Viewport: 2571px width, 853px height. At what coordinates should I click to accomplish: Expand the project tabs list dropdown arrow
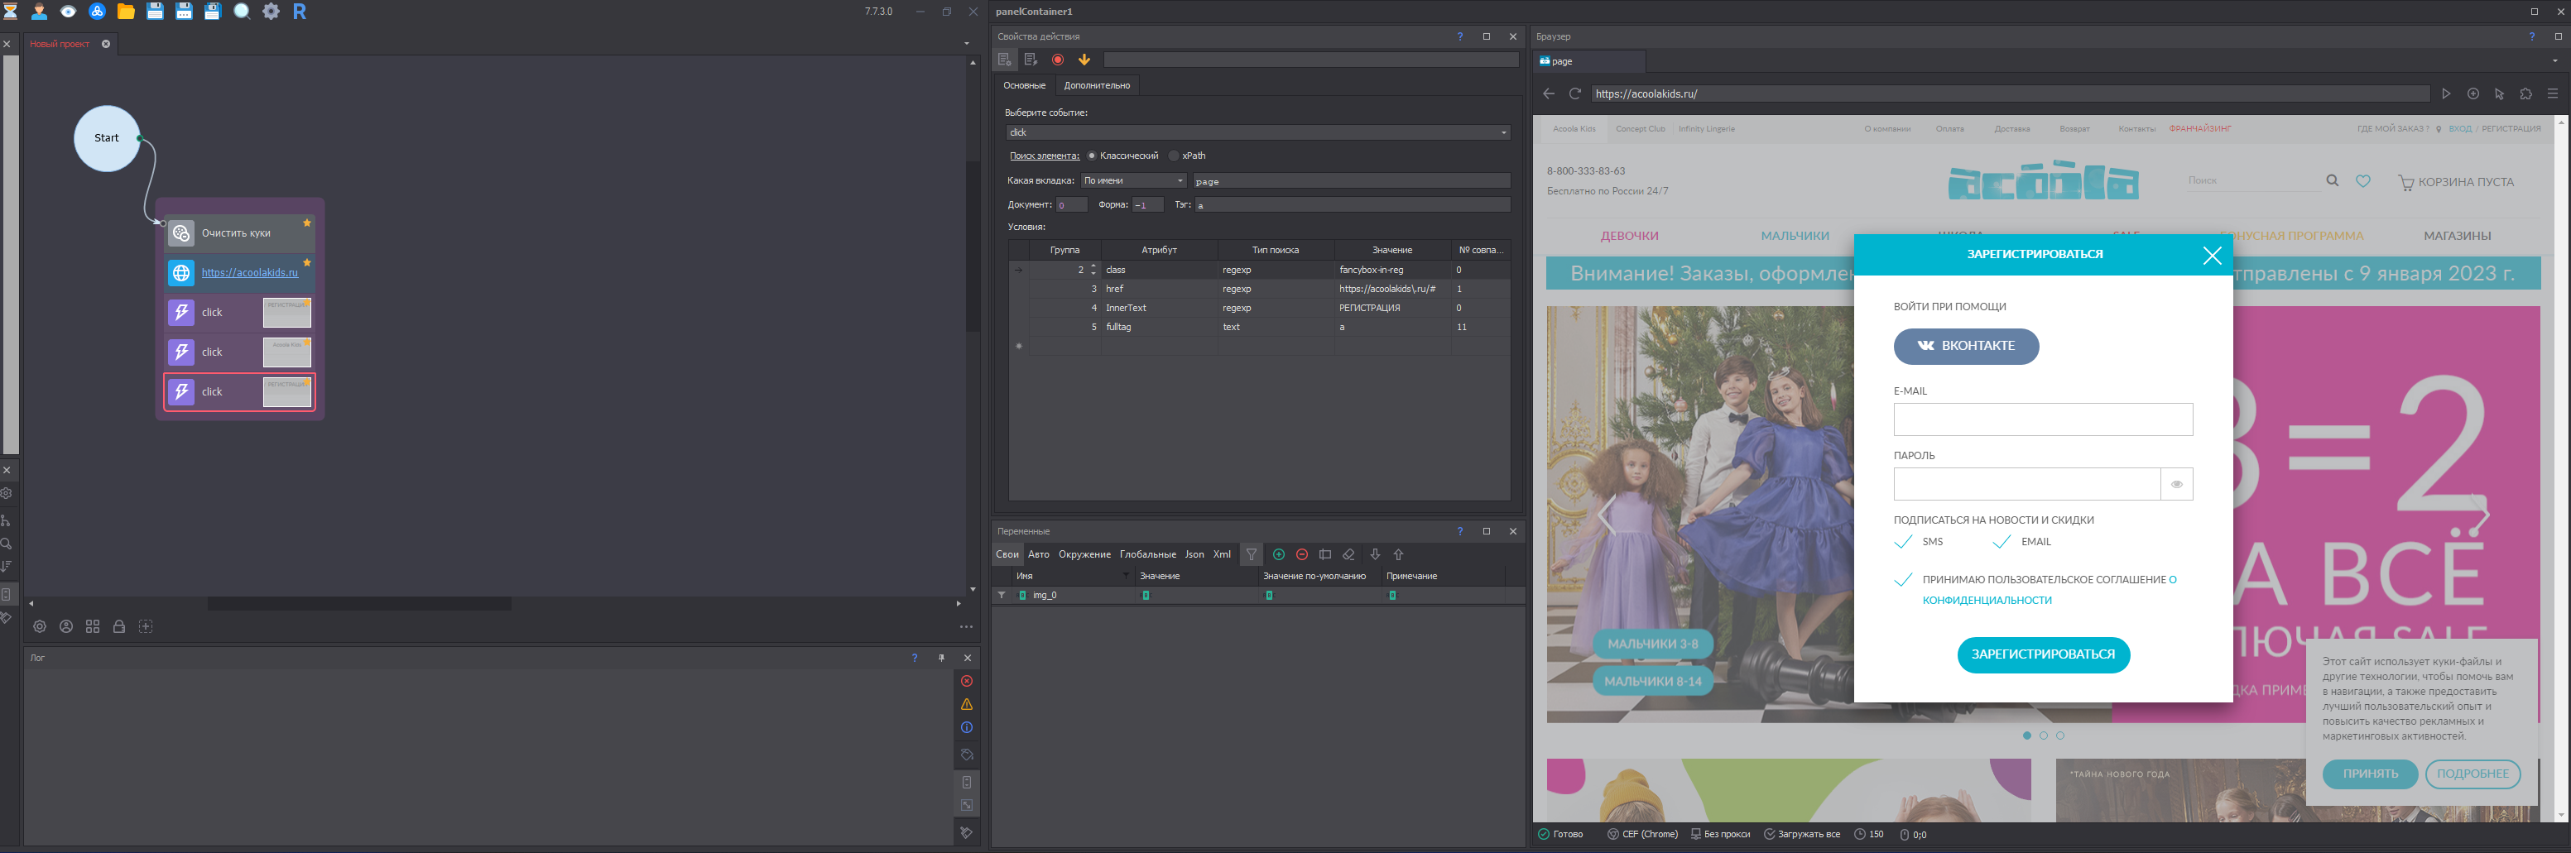(965, 44)
